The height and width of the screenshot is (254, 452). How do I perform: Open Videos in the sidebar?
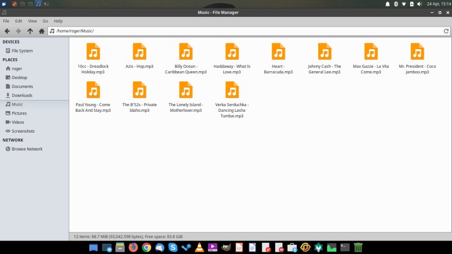click(x=34, y=122)
